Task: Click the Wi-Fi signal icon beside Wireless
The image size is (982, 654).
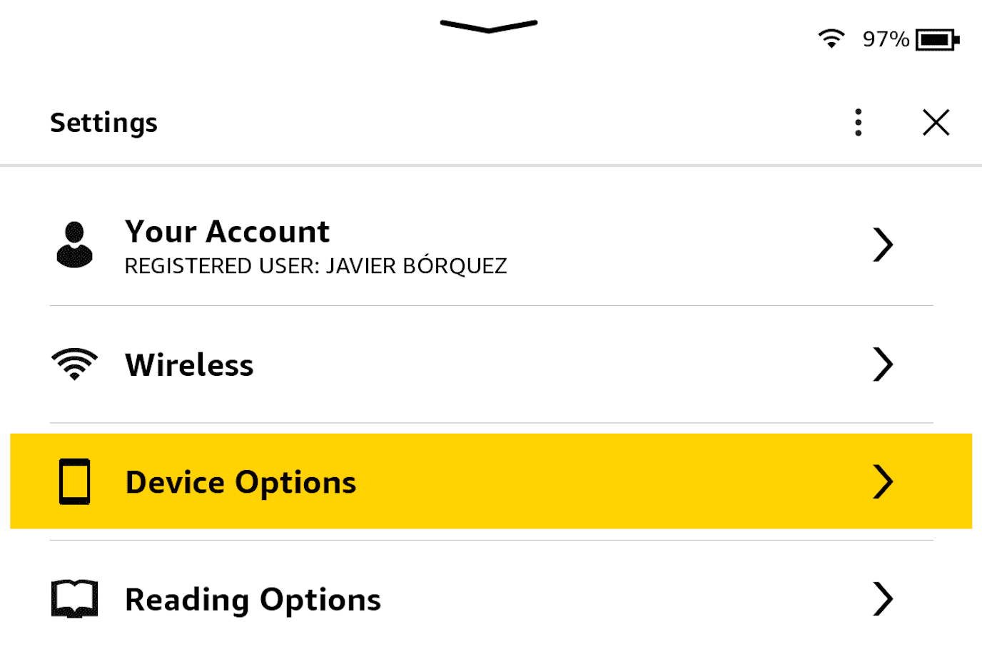Action: (74, 364)
